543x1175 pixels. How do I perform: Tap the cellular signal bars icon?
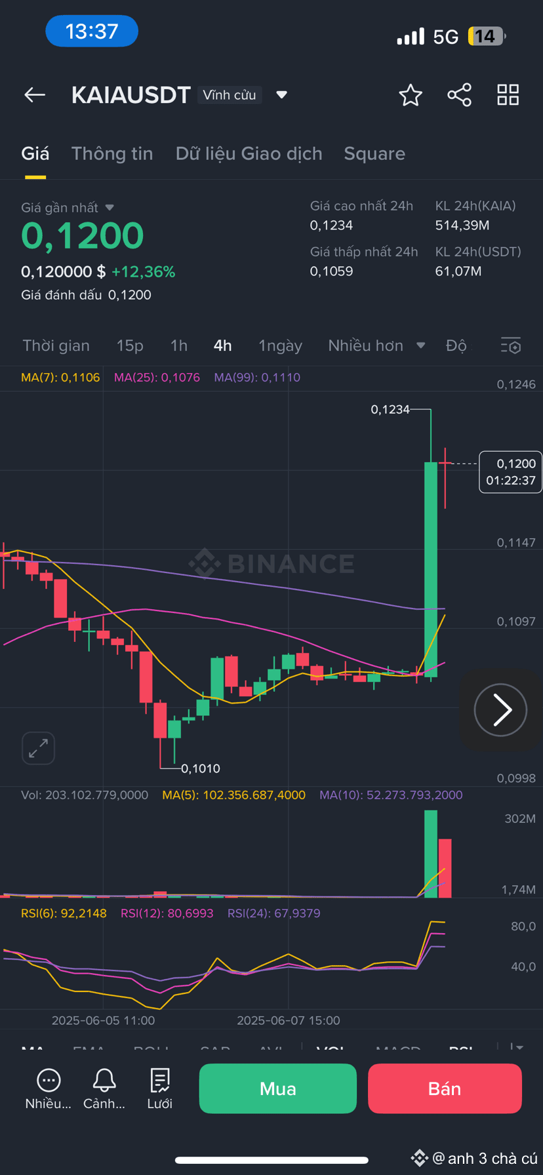click(x=411, y=37)
